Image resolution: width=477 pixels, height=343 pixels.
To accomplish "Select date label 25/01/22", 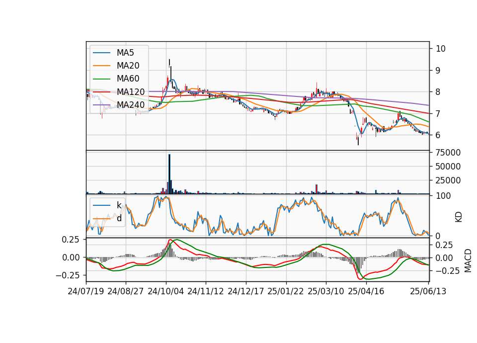I will tap(286, 291).
